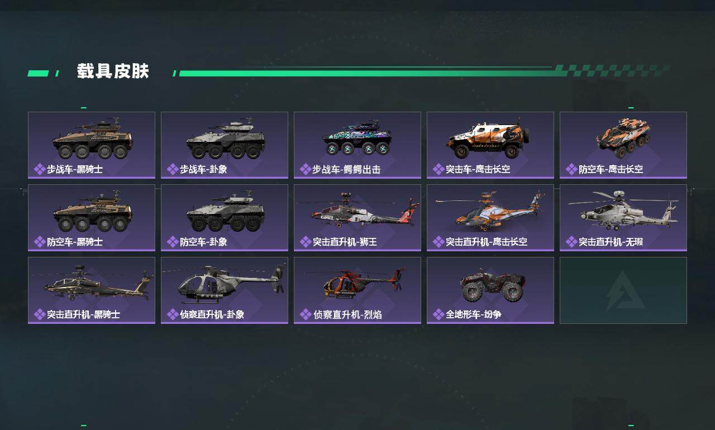Click the empty placeholder slot with logo

(x=623, y=290)
